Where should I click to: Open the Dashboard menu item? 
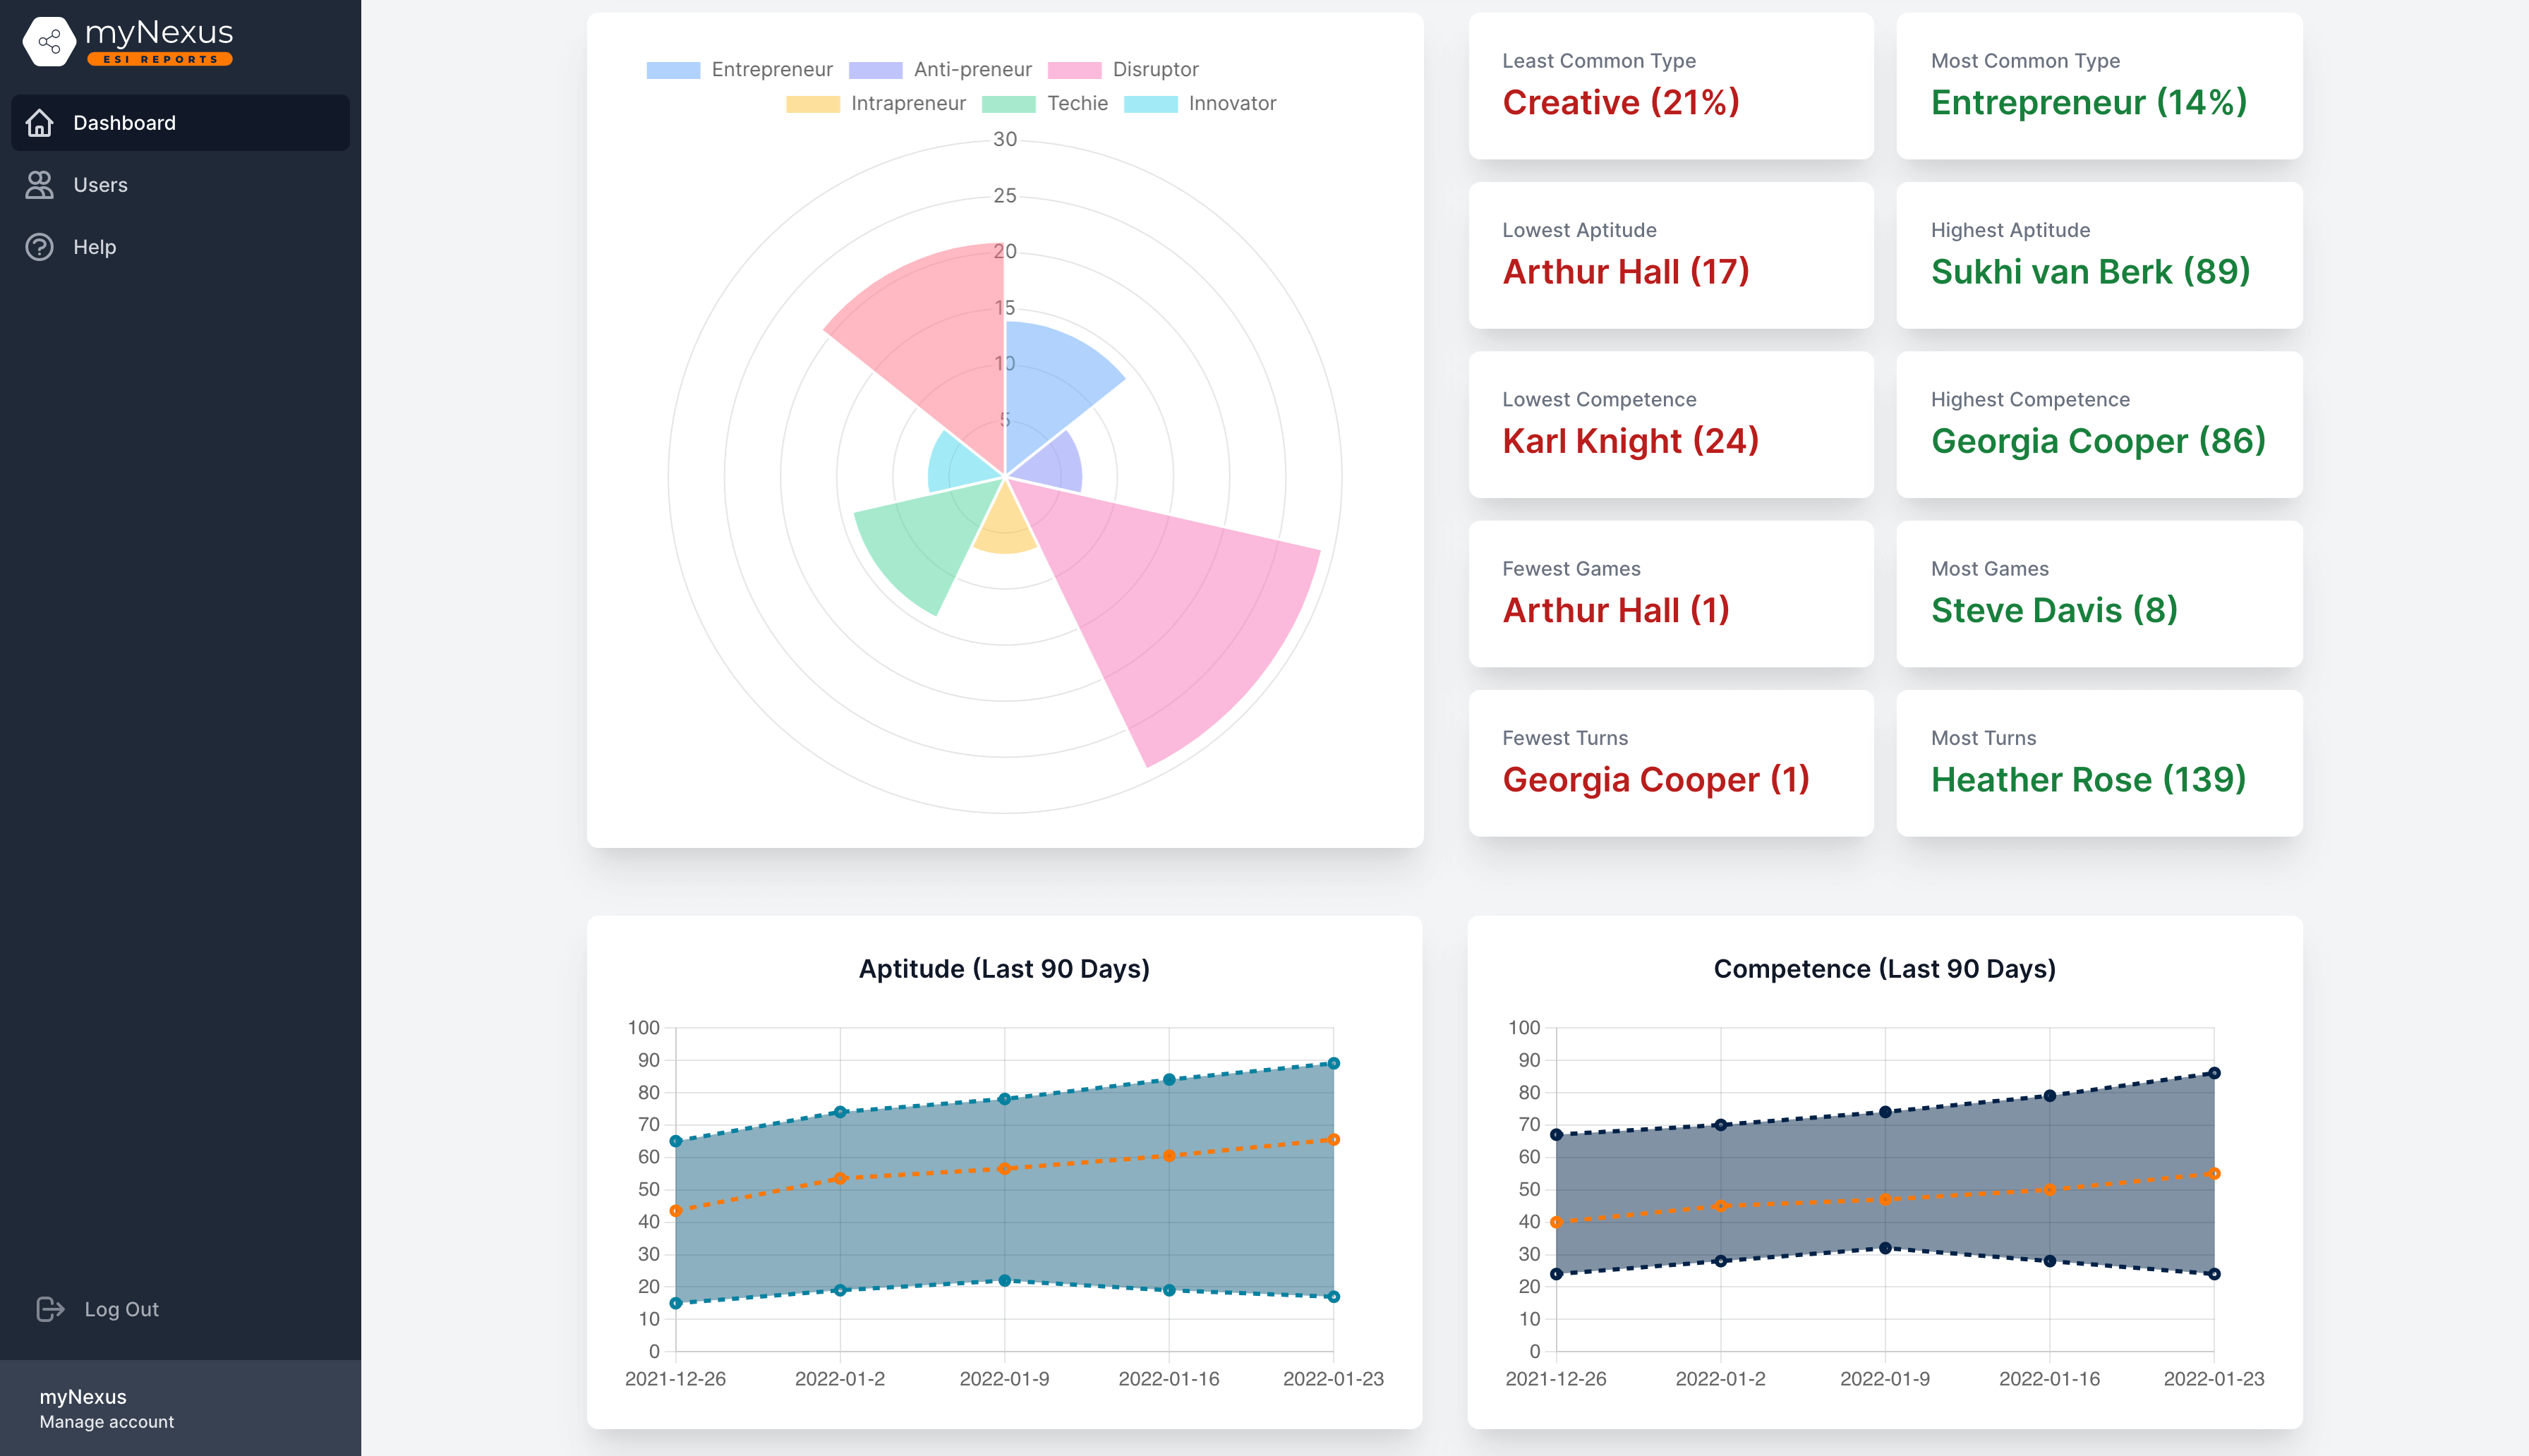click(x=180, y=123)
